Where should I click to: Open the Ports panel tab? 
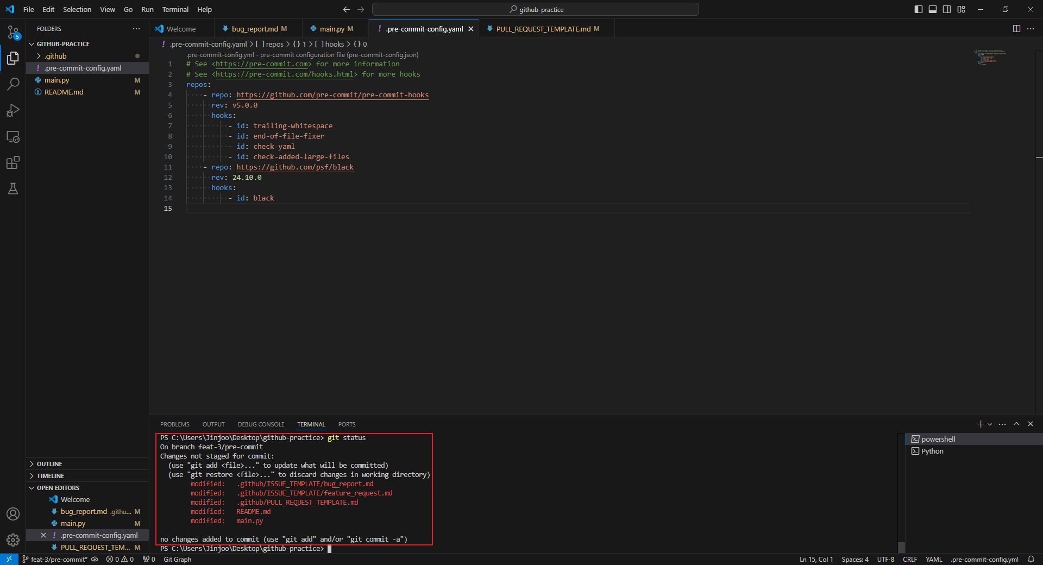tap(347, 424)
